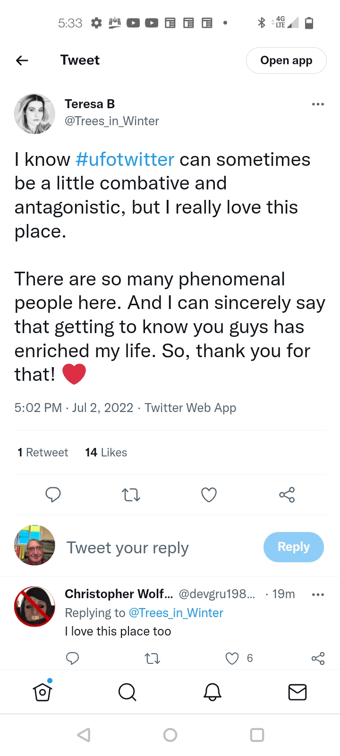340x756 pixels.
Task: Open the Notifications bell
Action: coord(212,692)
